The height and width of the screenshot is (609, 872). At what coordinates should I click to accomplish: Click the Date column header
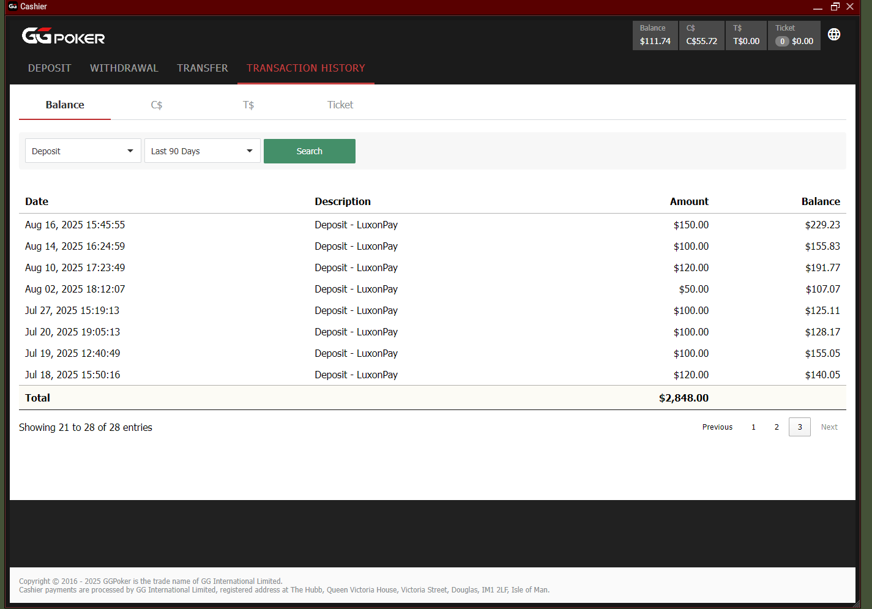(37, 201)
